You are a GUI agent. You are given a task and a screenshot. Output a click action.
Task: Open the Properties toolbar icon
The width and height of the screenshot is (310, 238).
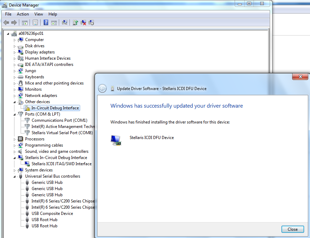click(x=35, y=22)
